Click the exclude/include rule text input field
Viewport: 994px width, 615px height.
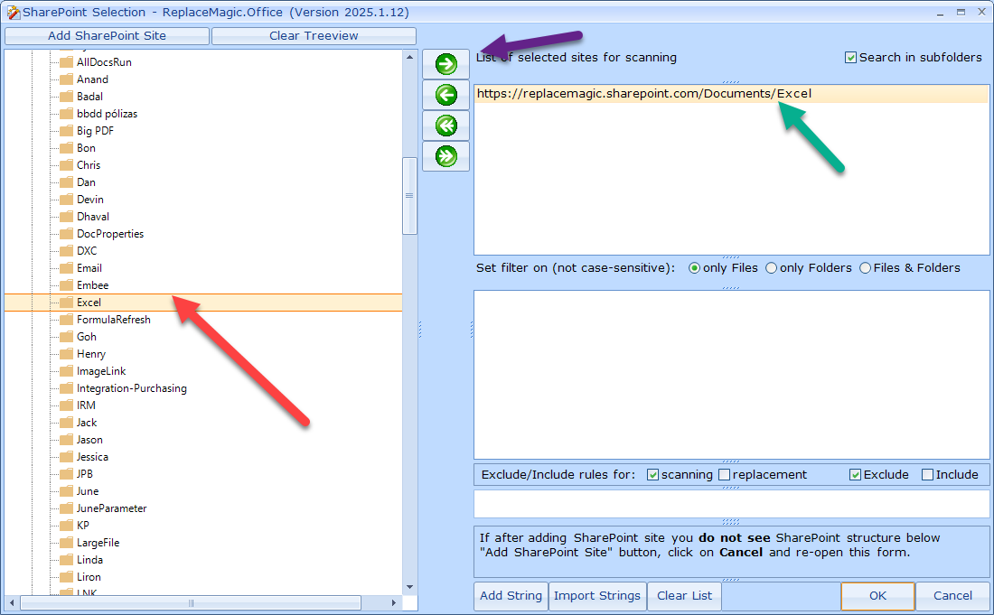point(731,504)
